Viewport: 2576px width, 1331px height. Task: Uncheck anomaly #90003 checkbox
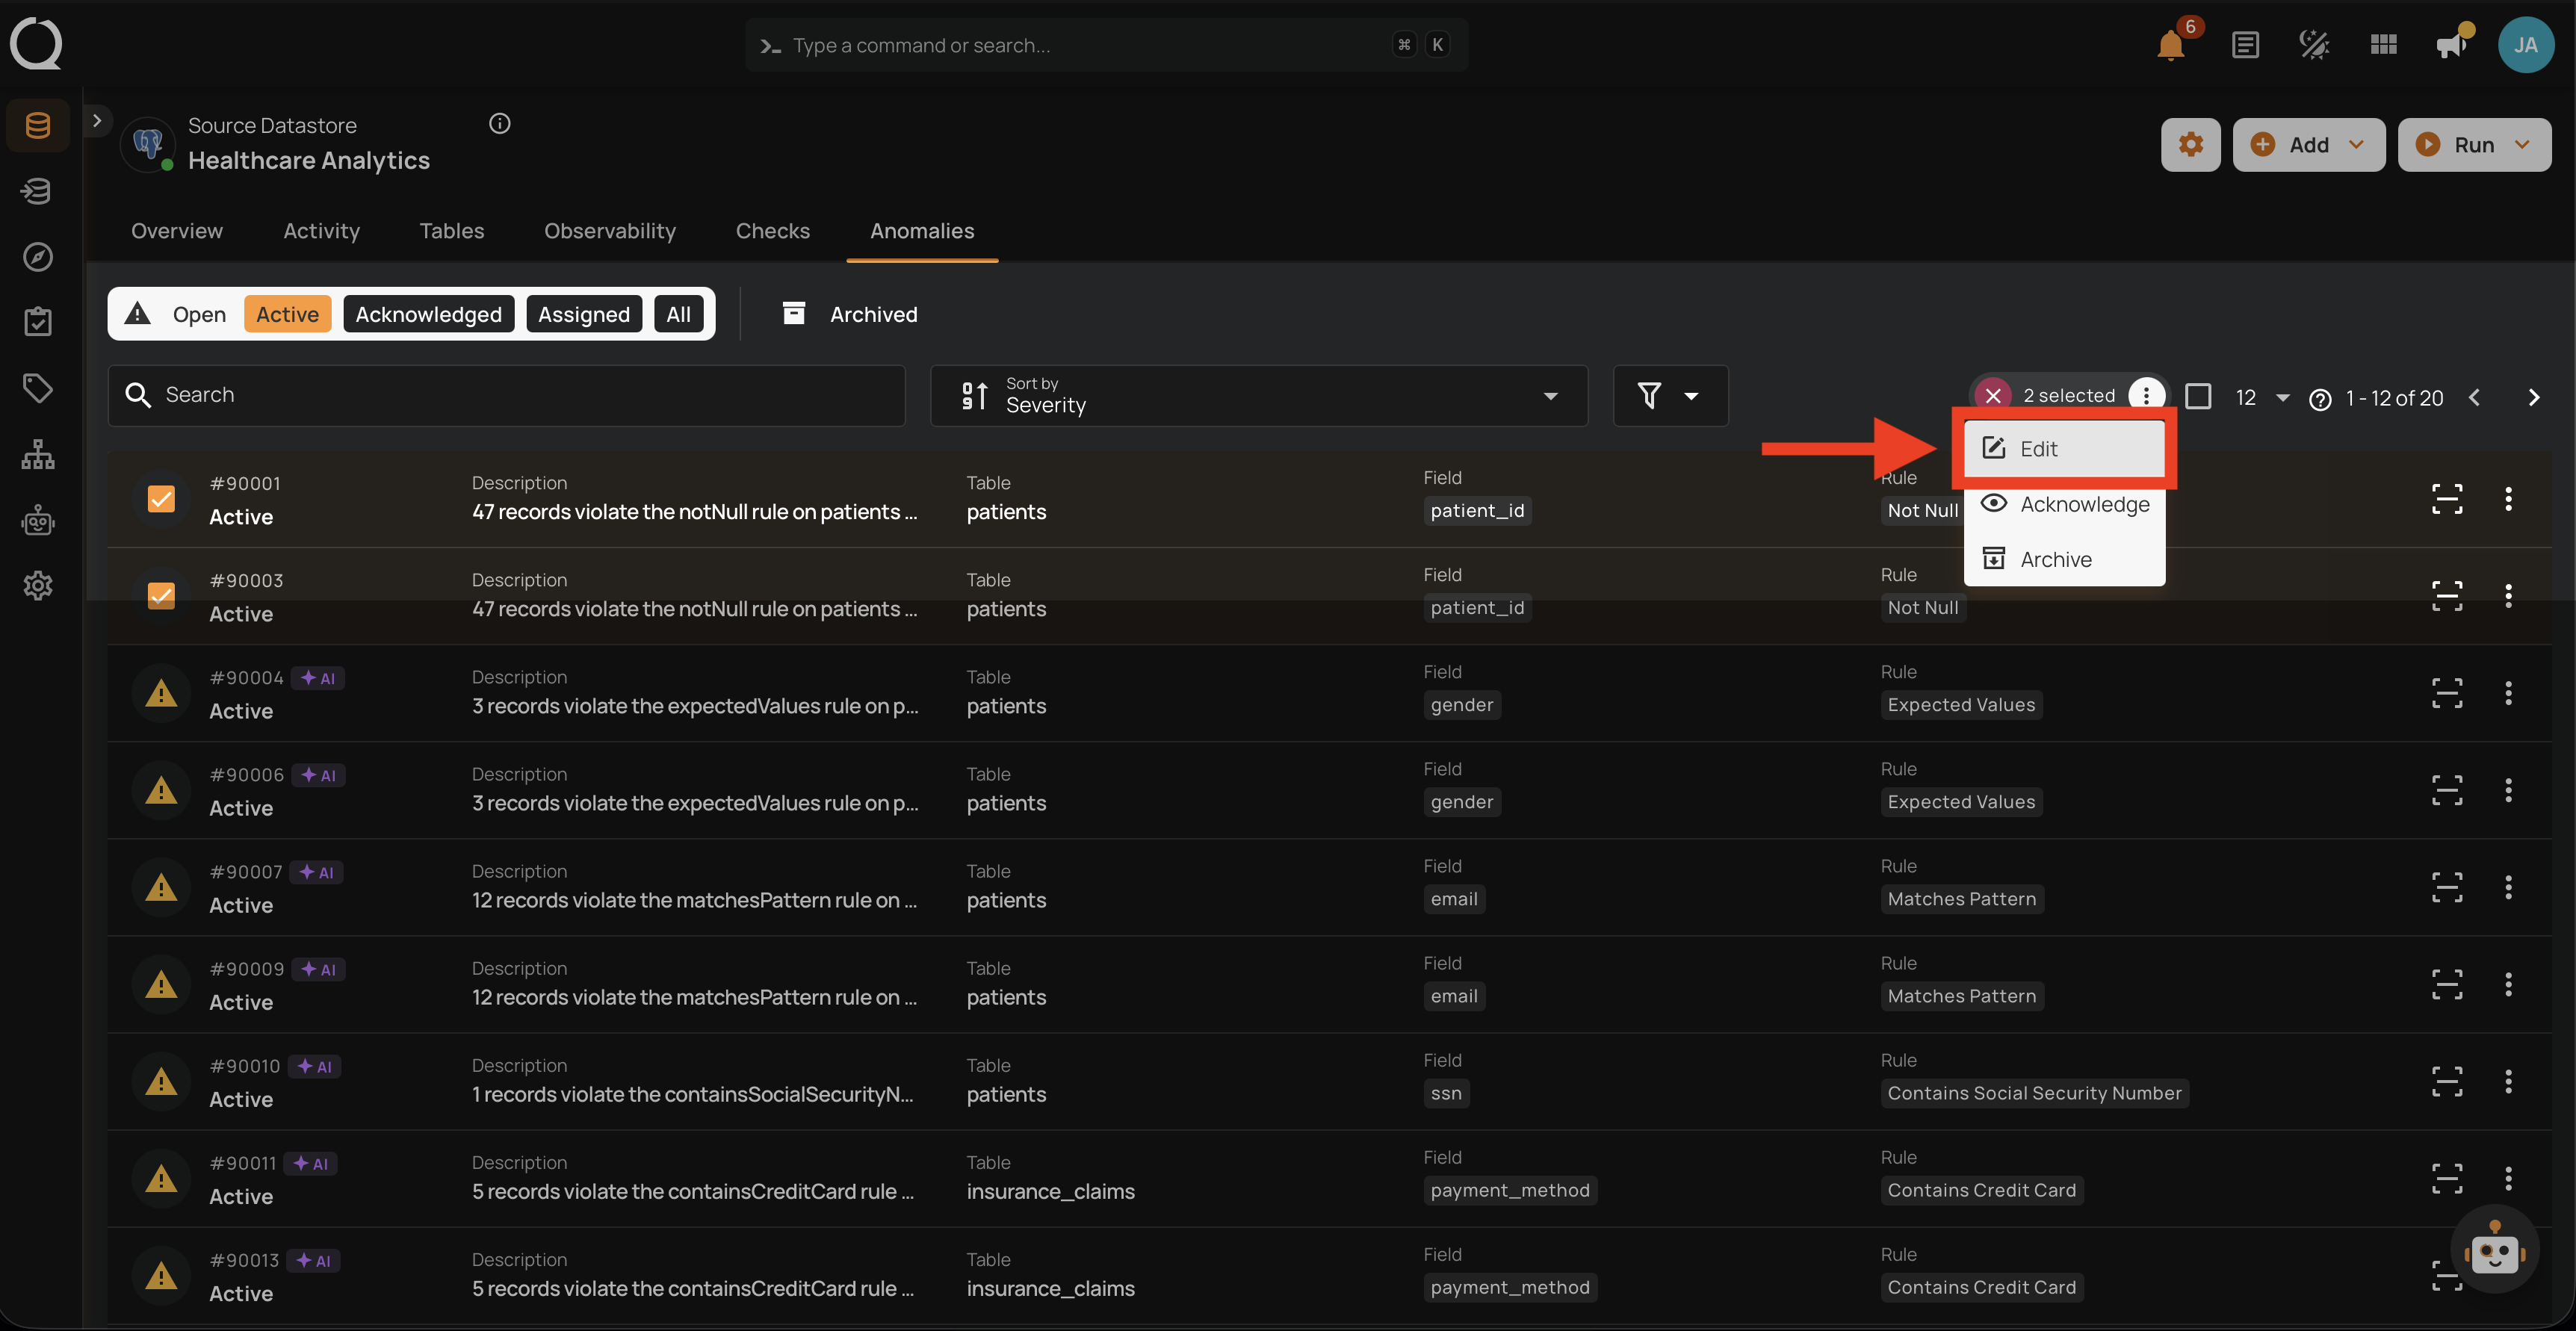161,595
